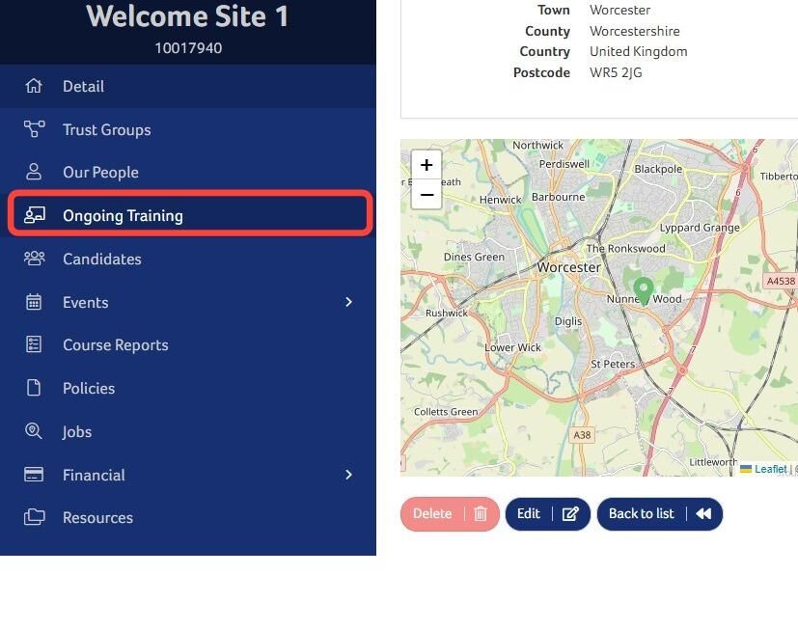The height and width of the screenshot is (630, 798).
Task: Click the Trust Groups network icon
Action: pyautogui.click(x=34, y=129)
